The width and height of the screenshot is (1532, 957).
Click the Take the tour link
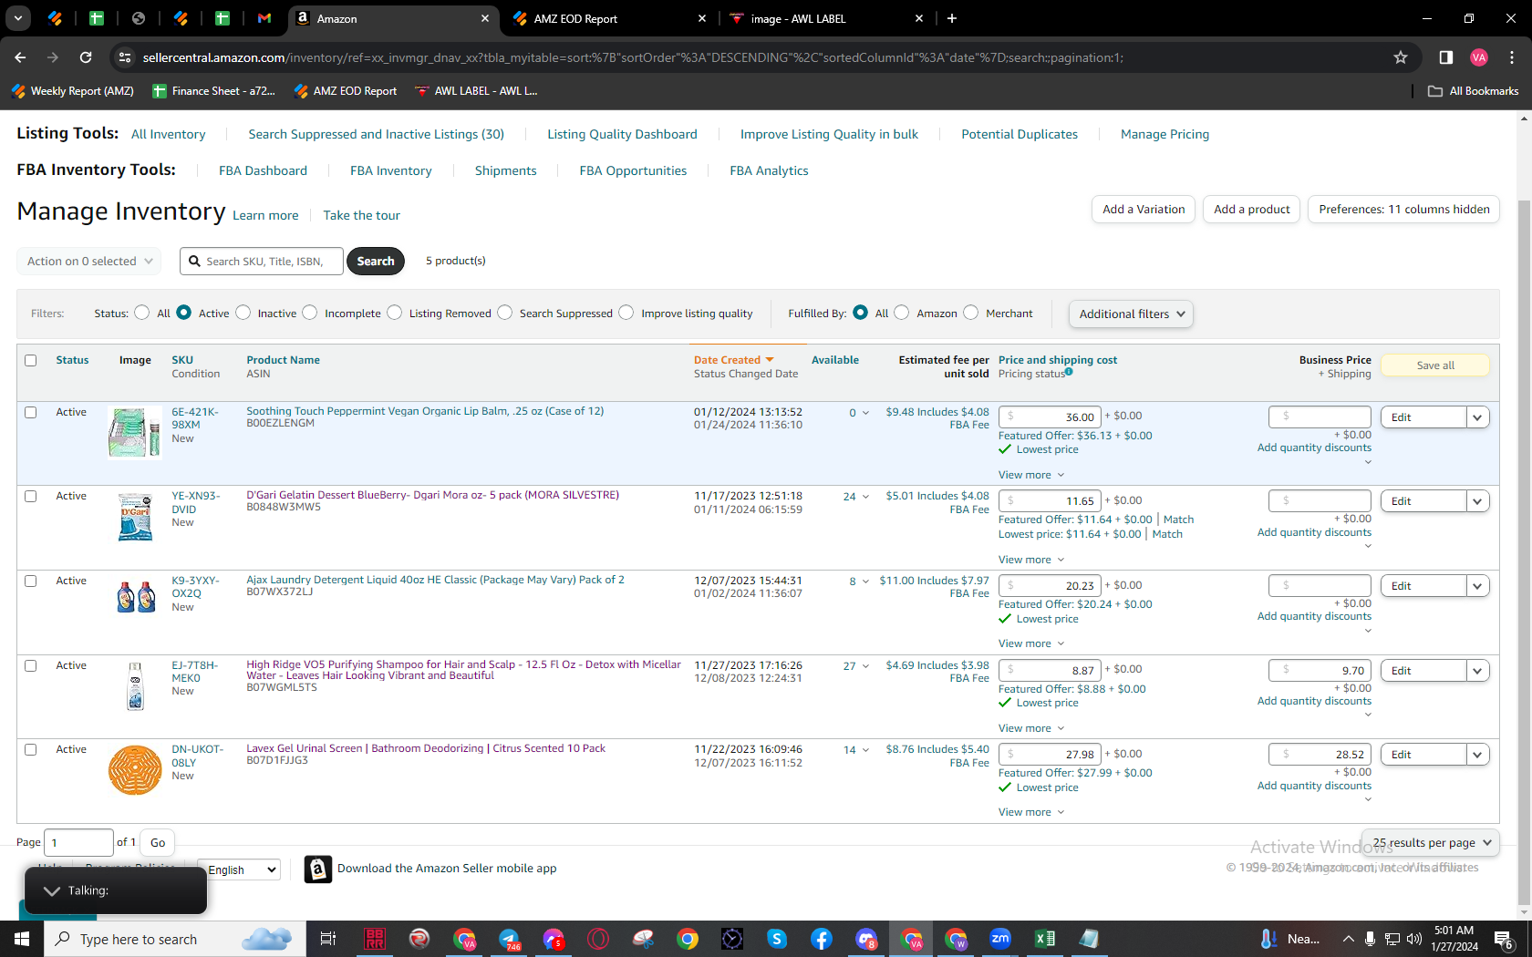(361, 215)
